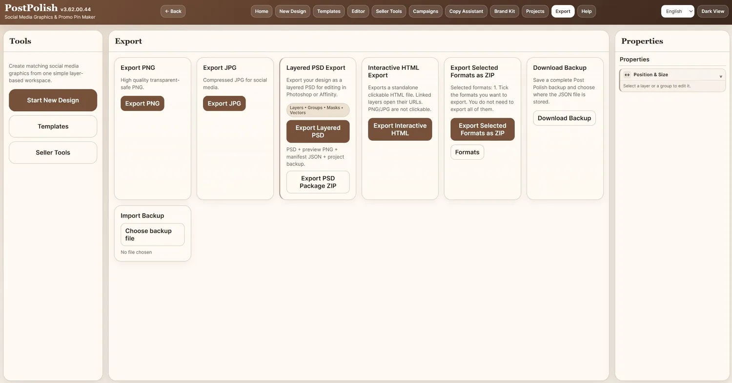Screen dimensions: 732x383
Task: Open the Campaigns tab
Action: tap(426, 11)
